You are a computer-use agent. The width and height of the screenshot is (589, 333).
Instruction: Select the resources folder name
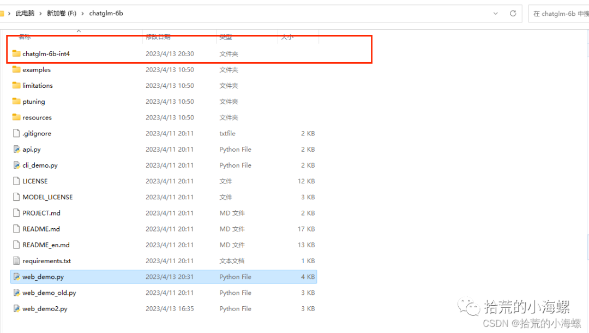tap(37, 117)
